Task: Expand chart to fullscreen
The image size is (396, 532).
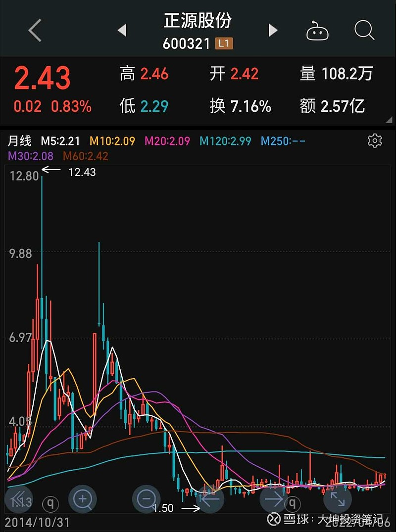Action: pos(338,499)
